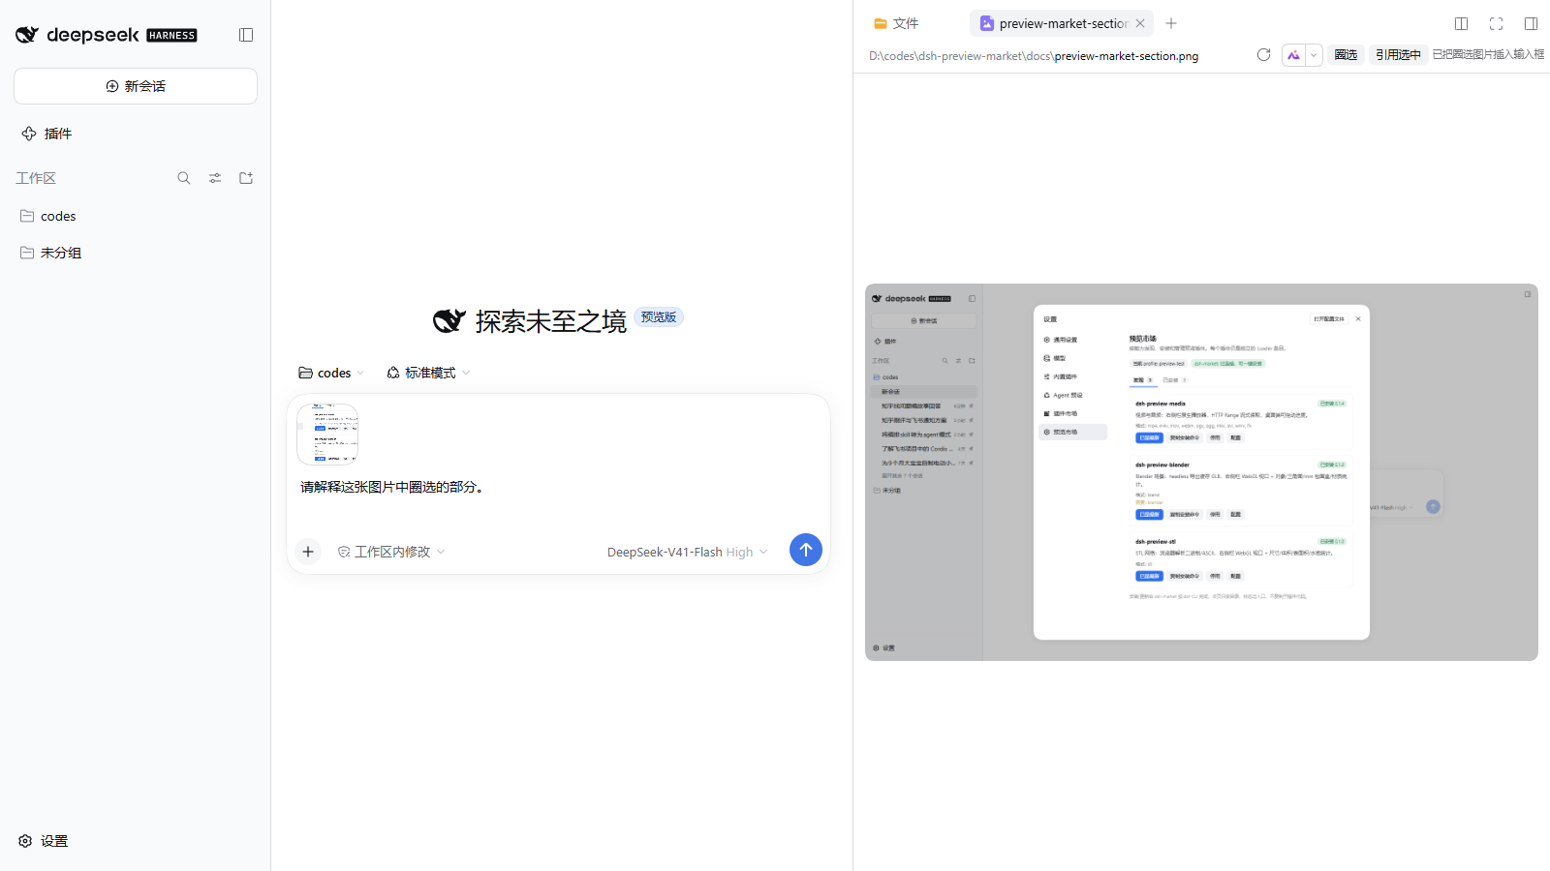Click the deepseek HARNESS logo
Screen dimensions: 1550x871
tap(107, 35)
